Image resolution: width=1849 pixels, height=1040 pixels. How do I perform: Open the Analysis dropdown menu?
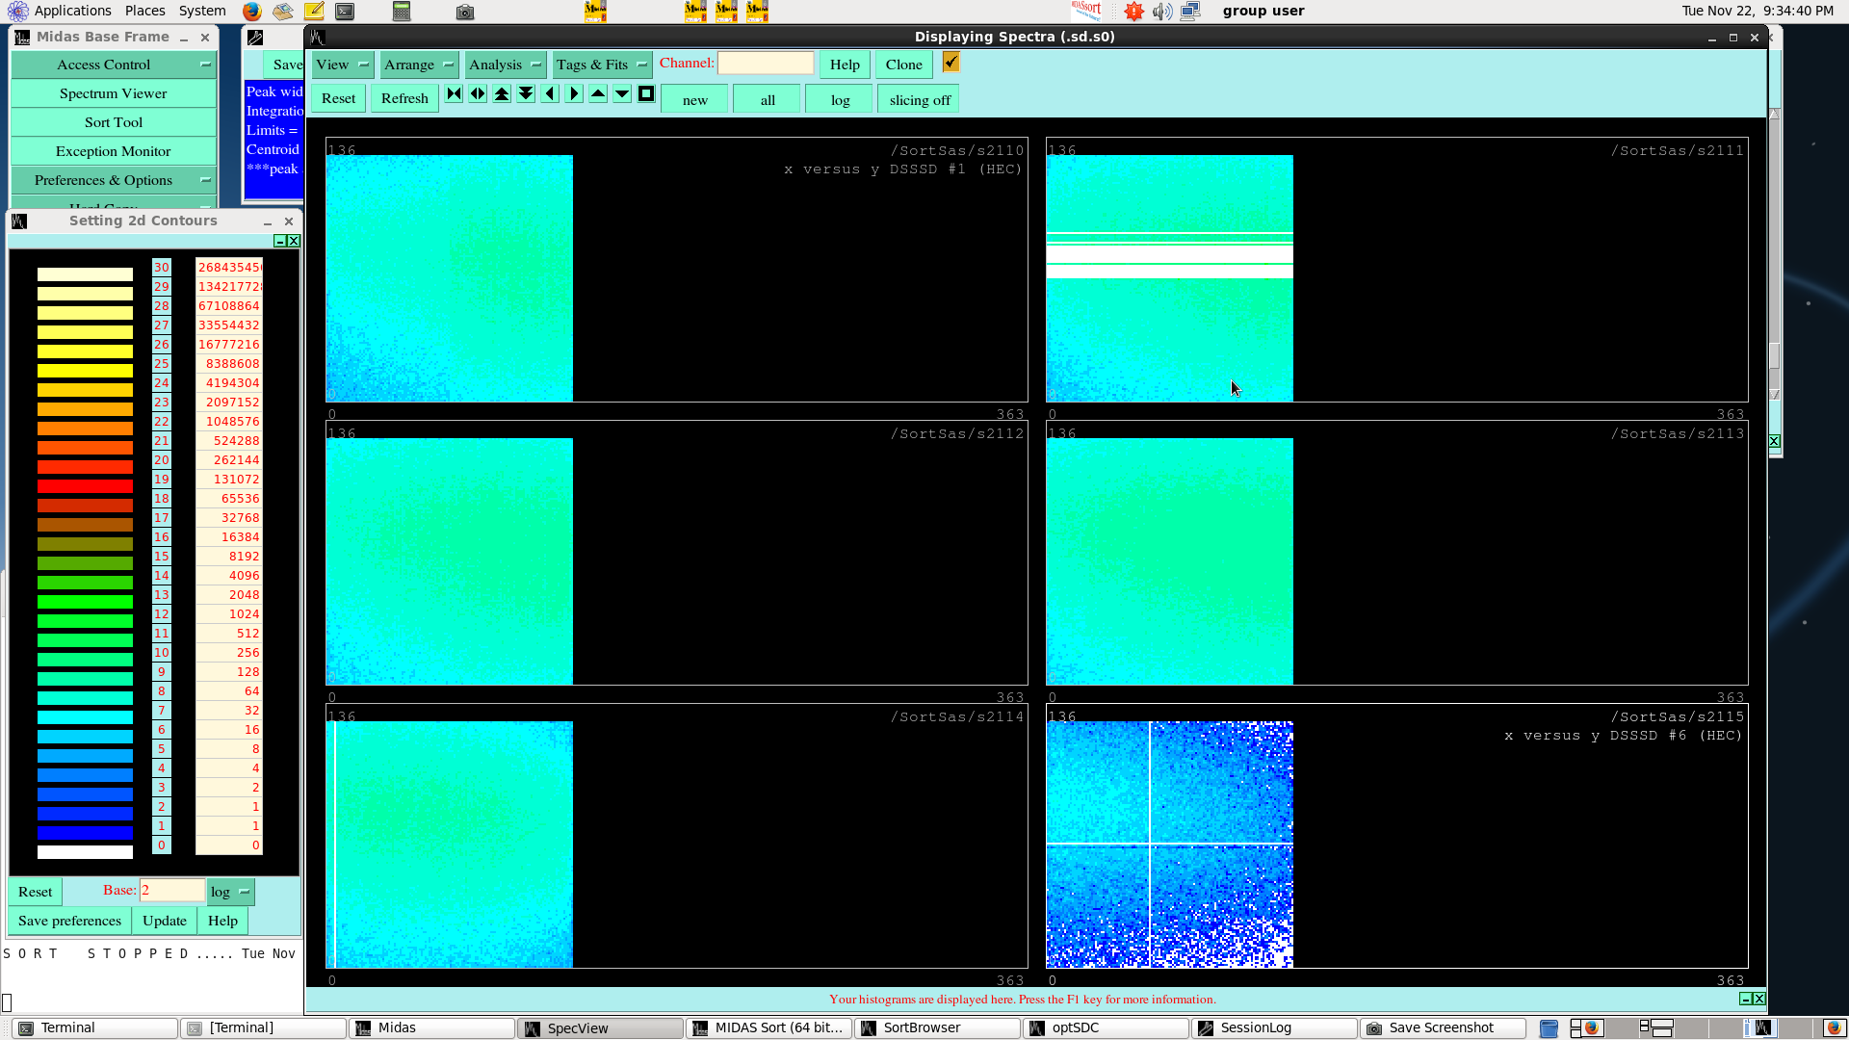(505, 65)
